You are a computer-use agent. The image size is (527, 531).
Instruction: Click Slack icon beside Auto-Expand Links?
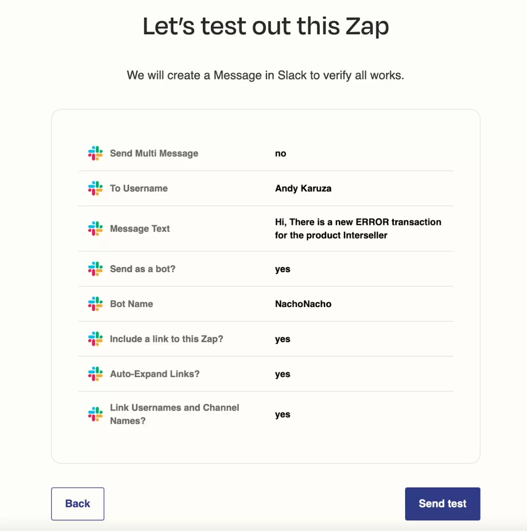(x=95, y=374)
